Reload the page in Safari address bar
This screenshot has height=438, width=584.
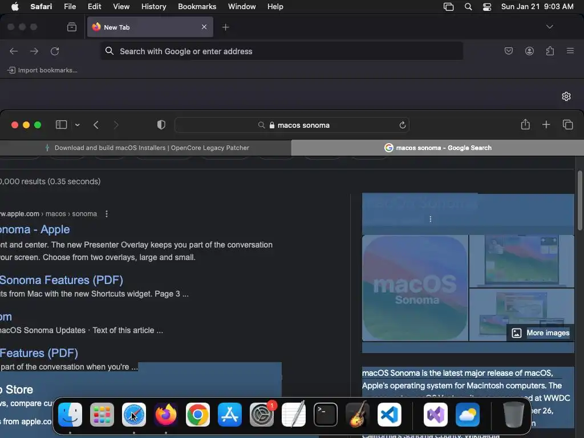click(402, 125)
